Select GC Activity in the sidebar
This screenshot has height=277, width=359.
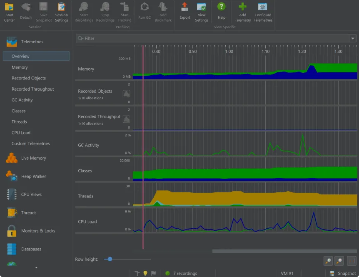pos(22,100)
